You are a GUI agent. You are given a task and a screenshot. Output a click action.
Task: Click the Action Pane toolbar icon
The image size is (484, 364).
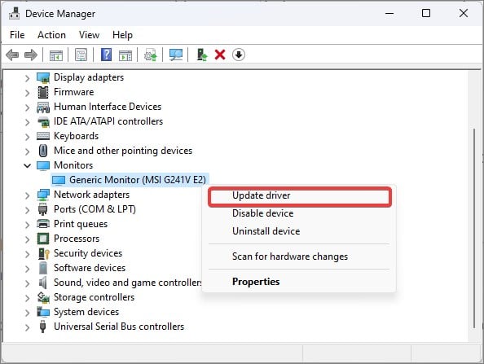[x=125, y=55]
